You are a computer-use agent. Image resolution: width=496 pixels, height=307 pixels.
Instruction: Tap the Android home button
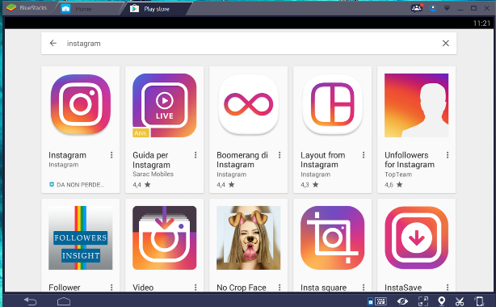[x=64, y=301]
